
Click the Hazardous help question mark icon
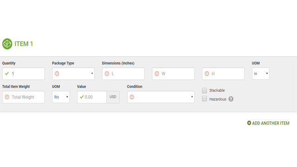[x=231, y=99]
